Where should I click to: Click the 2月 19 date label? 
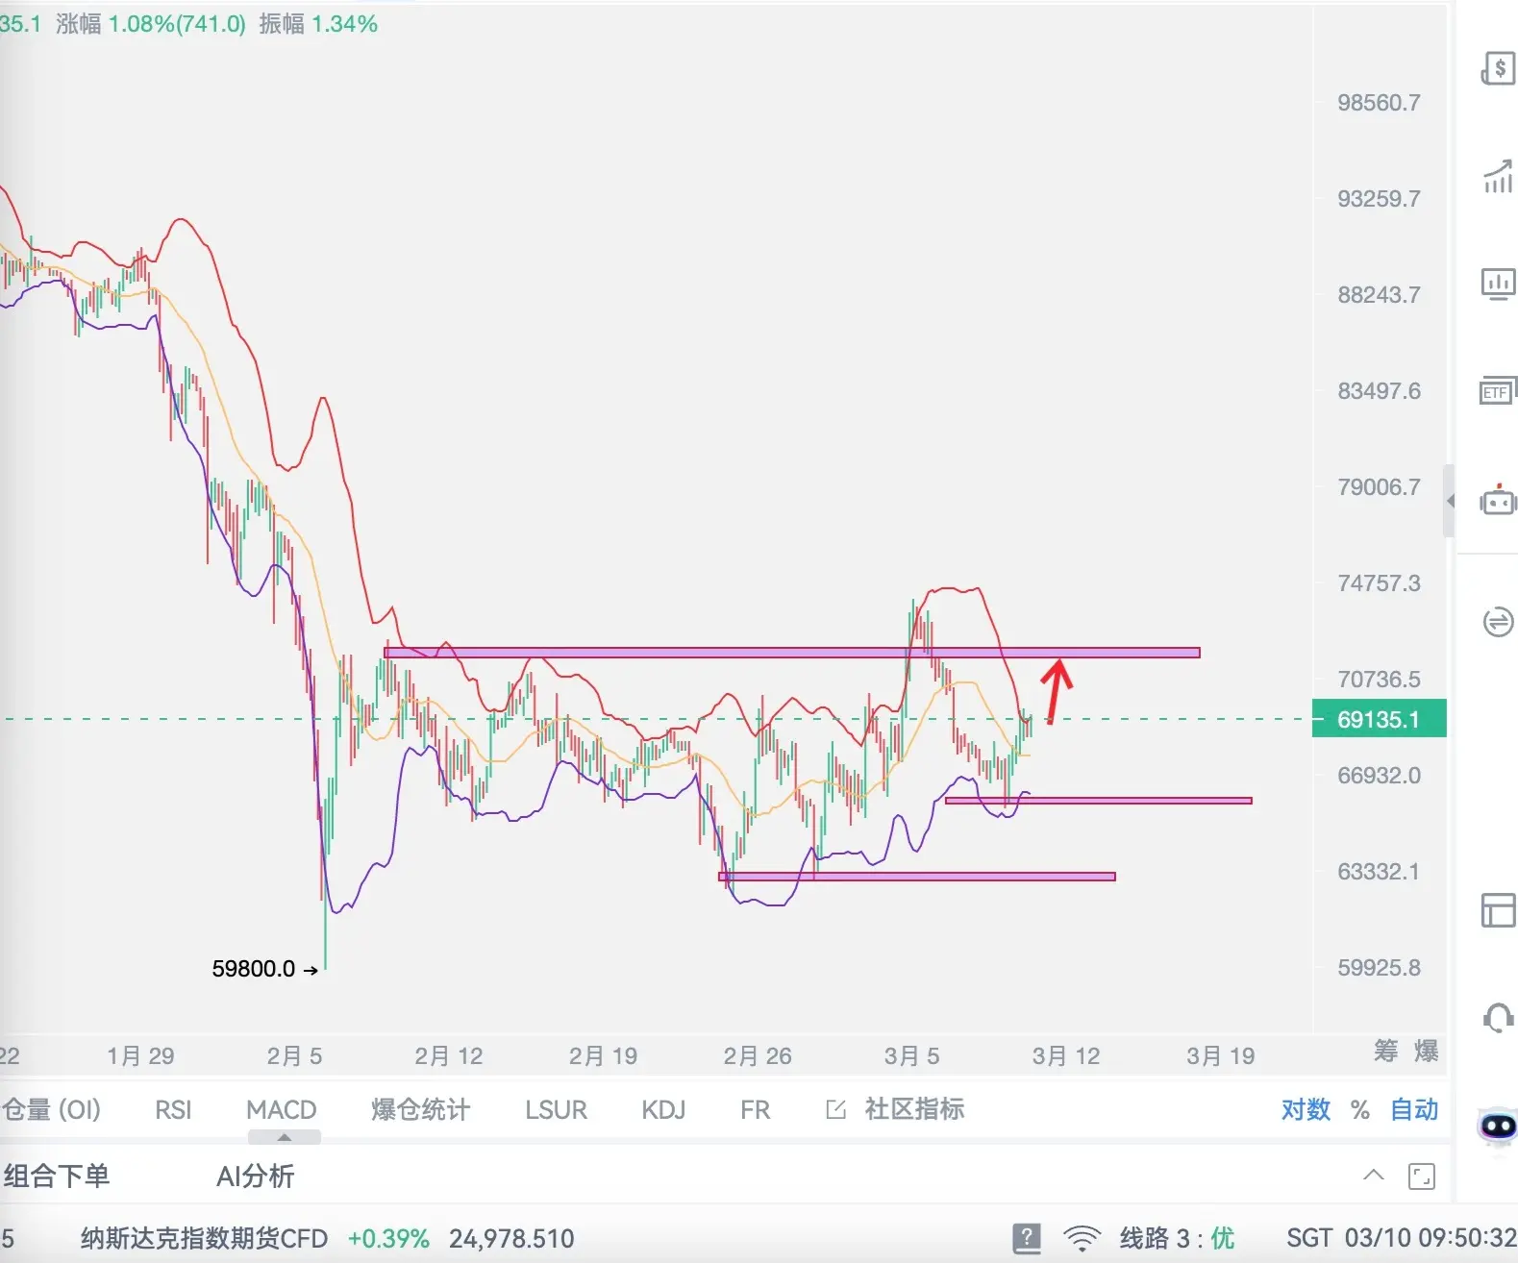pos(604,1056)
